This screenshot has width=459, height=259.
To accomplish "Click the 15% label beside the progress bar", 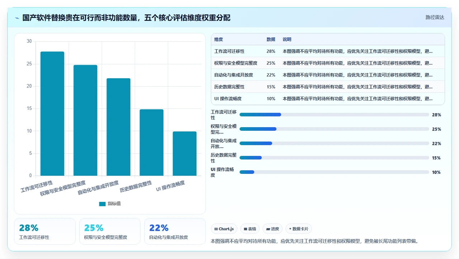I will point(436,158).
